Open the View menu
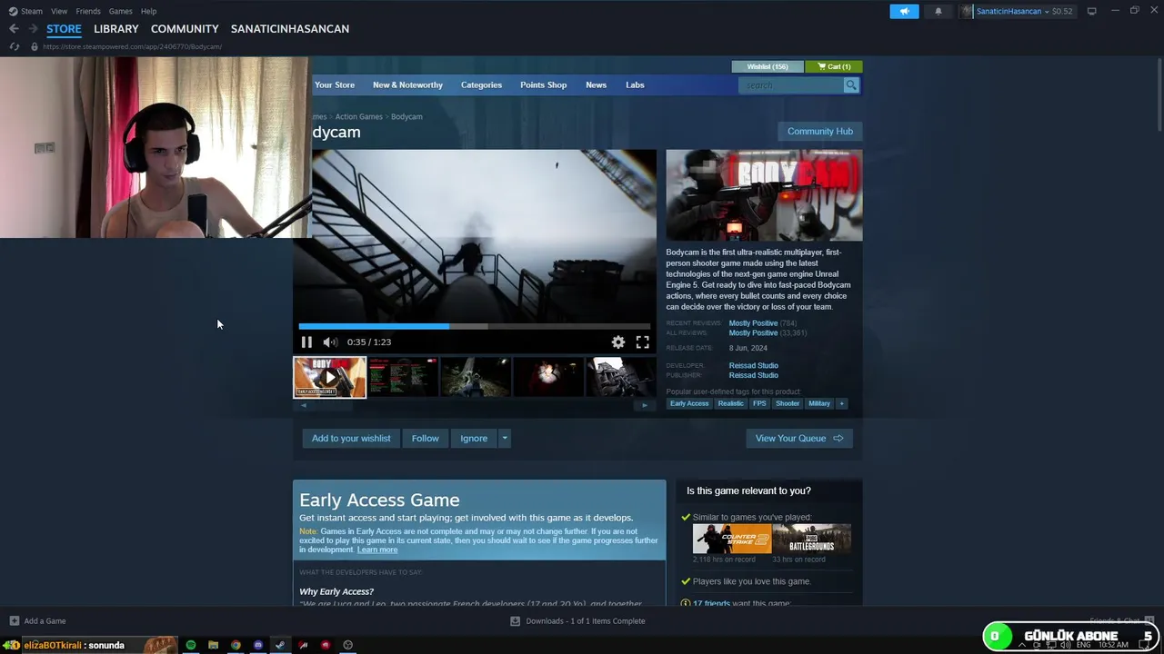The height and width of the screenshot is (654, 1164). pos(59,11)
